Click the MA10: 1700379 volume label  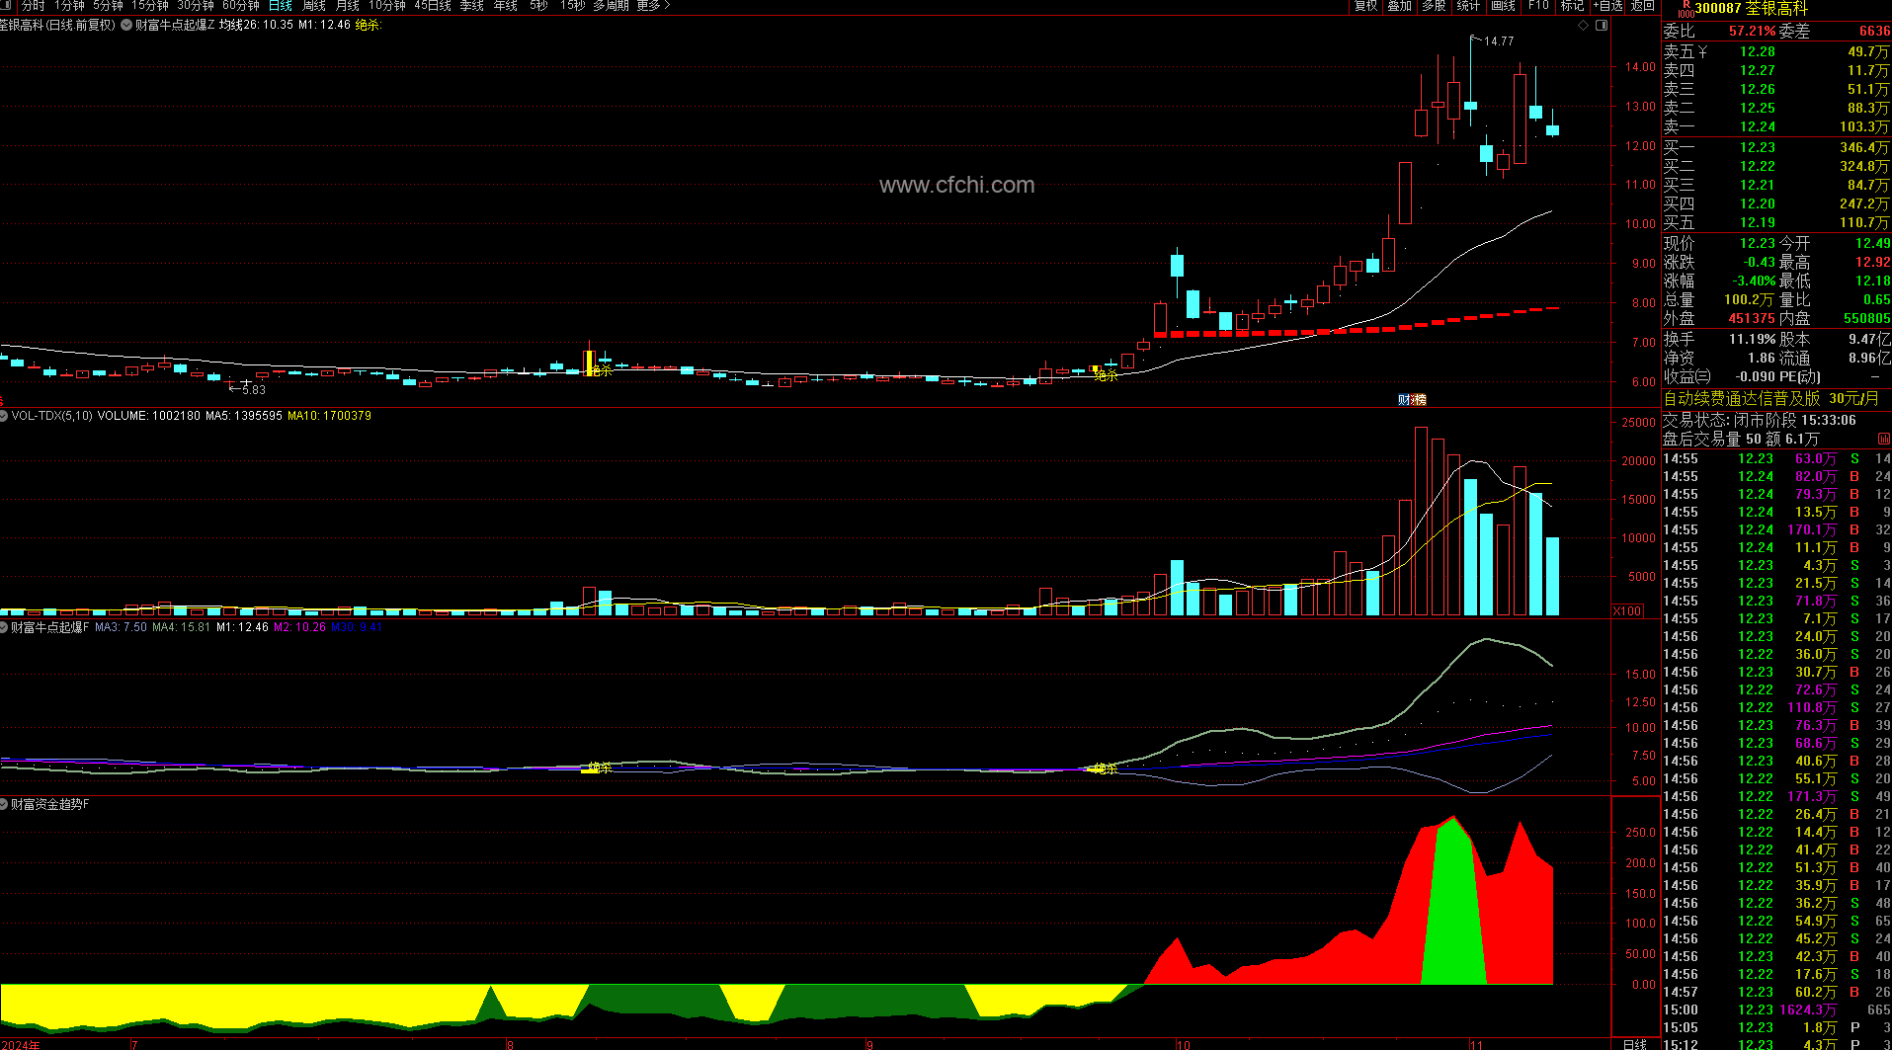[329, 416]
